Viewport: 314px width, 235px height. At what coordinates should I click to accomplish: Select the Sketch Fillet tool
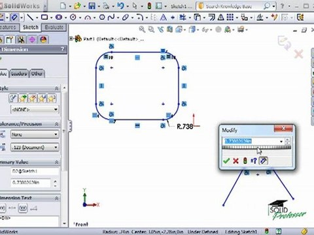click(x=140, y=17)
